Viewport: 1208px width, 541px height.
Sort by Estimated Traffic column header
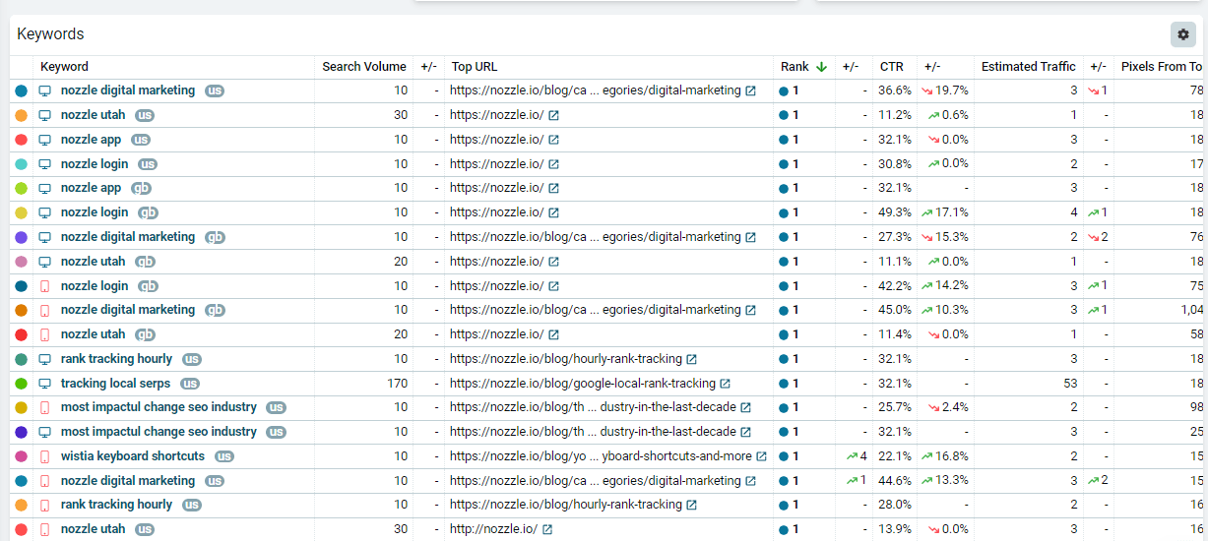(x=1029, y=67)
